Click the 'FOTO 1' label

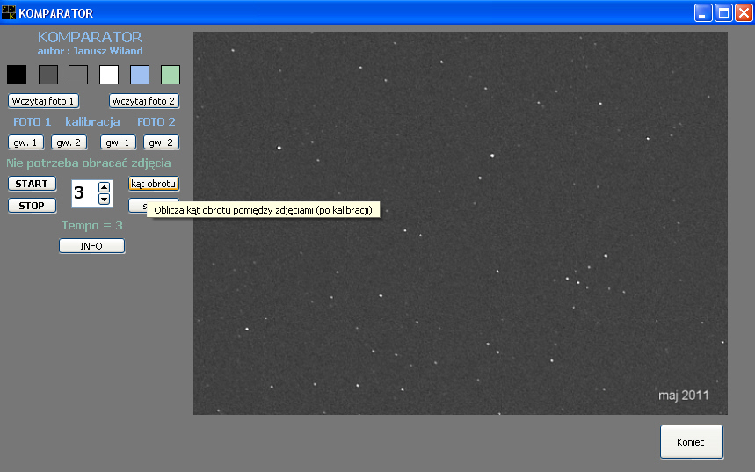(33, 122)
